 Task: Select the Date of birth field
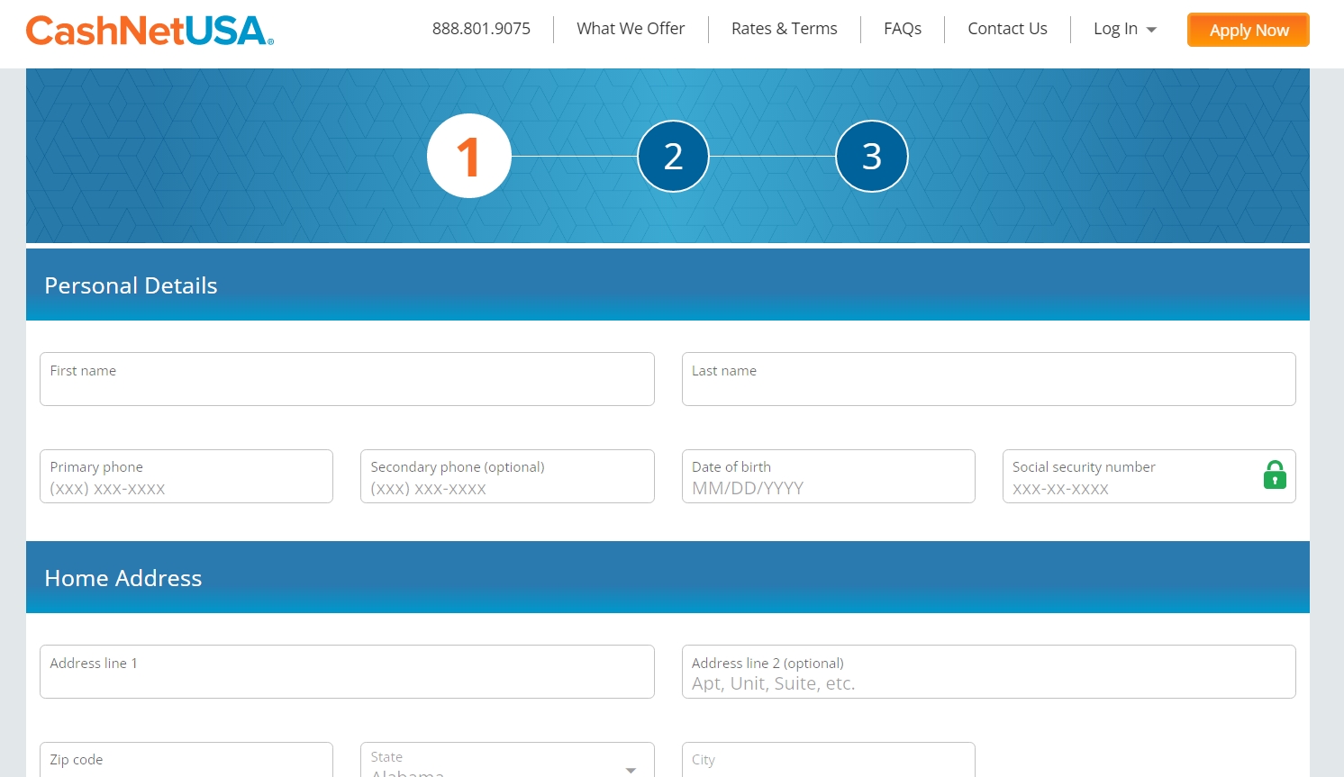pos(828,476)
